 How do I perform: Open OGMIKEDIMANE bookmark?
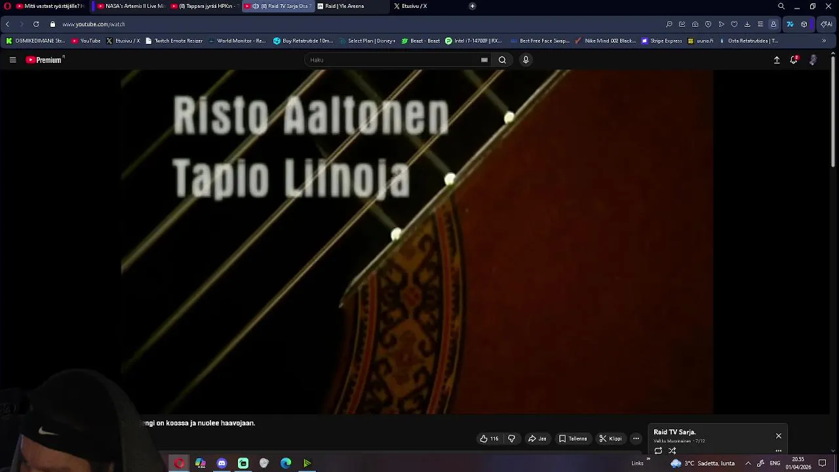35,41
